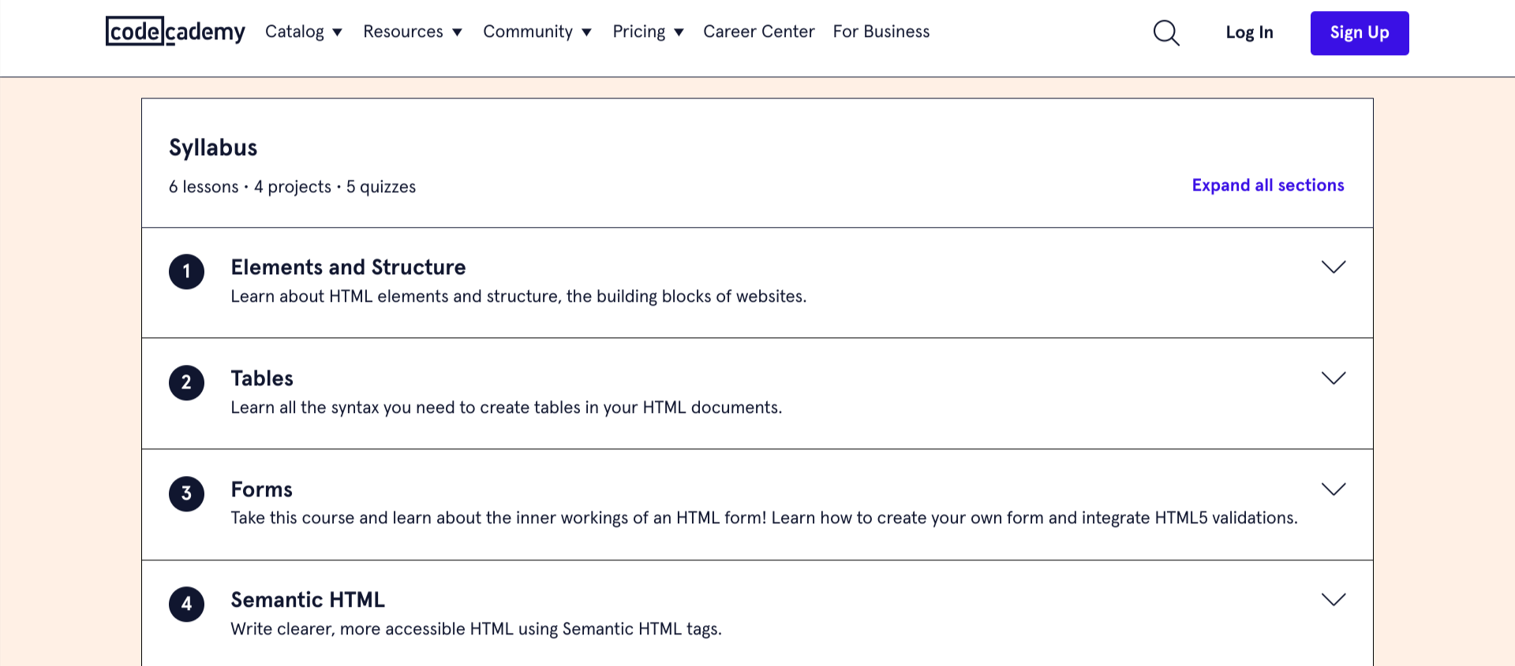Open the Catalog dropdown menu
The height and width of the screenshot is (666, 1515).
click(303, 32)
